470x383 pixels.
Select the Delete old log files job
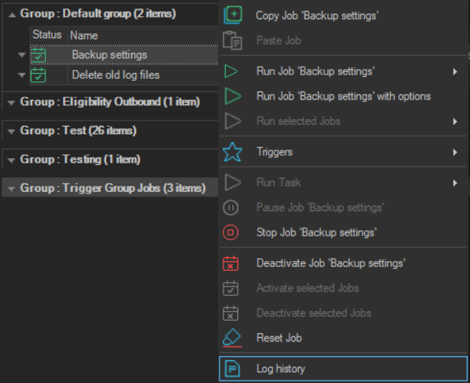[115, 75]
